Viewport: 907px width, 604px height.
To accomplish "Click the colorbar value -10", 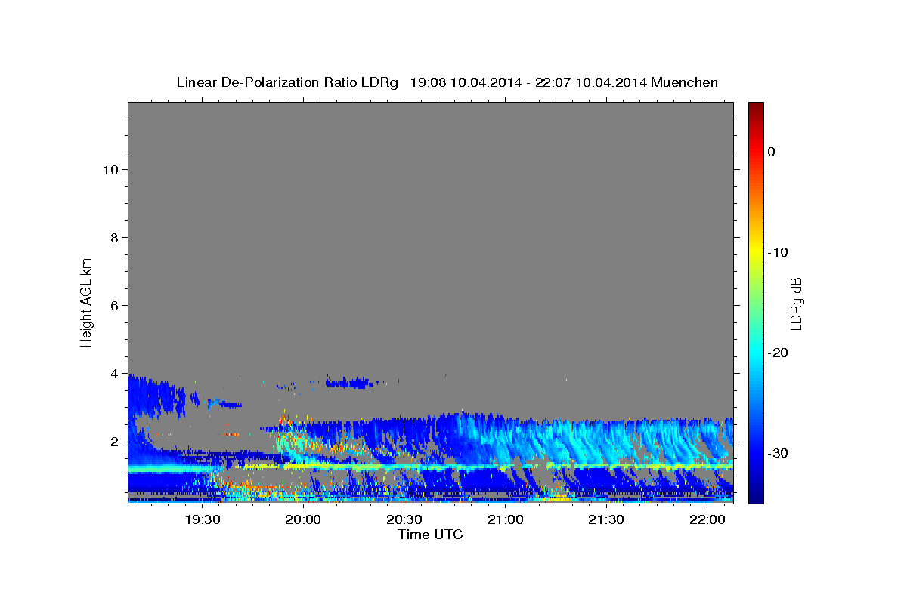I will 778,252.
